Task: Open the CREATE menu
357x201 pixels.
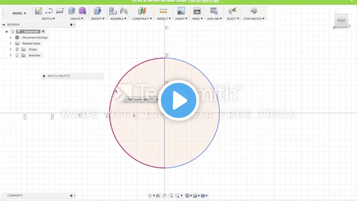Action: [77, 19]
